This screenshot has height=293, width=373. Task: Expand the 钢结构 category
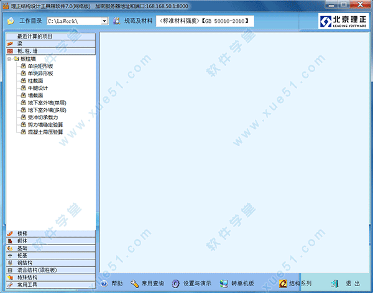(51, 263)
